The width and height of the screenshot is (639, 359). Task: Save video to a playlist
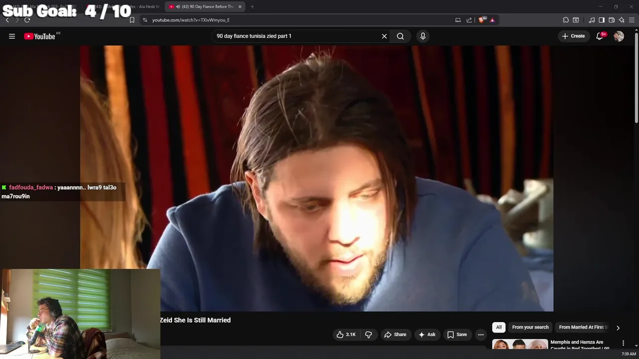tap(457, 335)
